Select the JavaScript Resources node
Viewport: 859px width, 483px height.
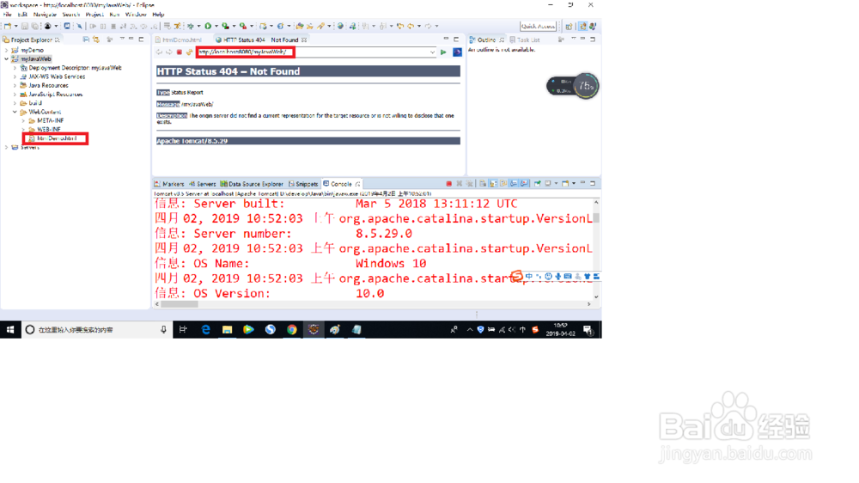tap(51, 94)
